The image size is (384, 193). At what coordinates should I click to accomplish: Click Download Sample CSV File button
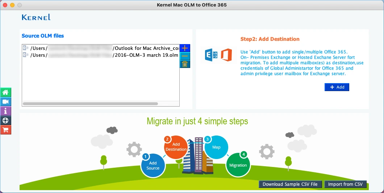tap(290, 184)
